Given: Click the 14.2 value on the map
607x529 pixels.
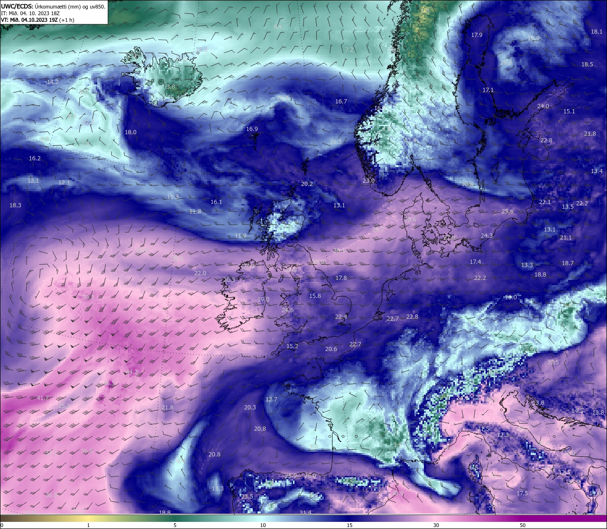Looking at the screenshot, I should [53, 82].
